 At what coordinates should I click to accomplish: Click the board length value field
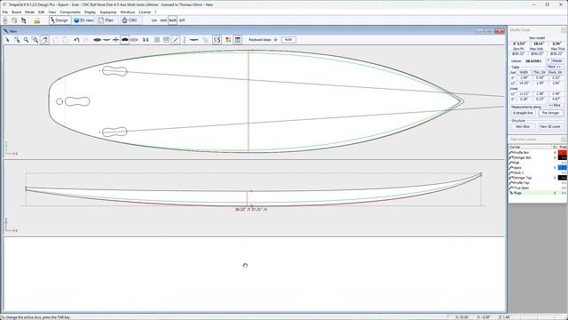pyautogui.click(x=518, y=44)
